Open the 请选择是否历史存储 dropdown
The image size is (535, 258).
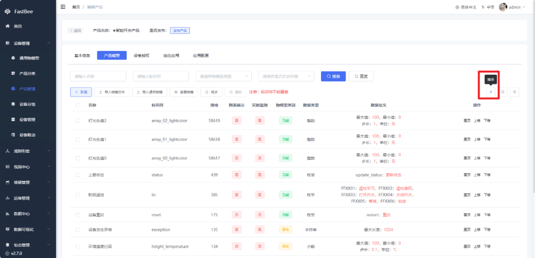[286, 76]
